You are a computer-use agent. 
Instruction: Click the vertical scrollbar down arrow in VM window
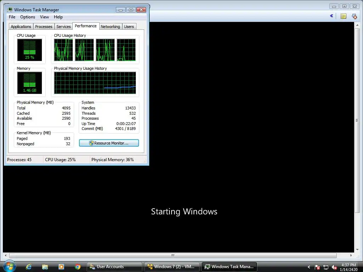point(357,250)
